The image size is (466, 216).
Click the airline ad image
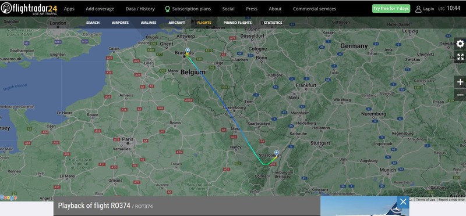coord(365,206)
